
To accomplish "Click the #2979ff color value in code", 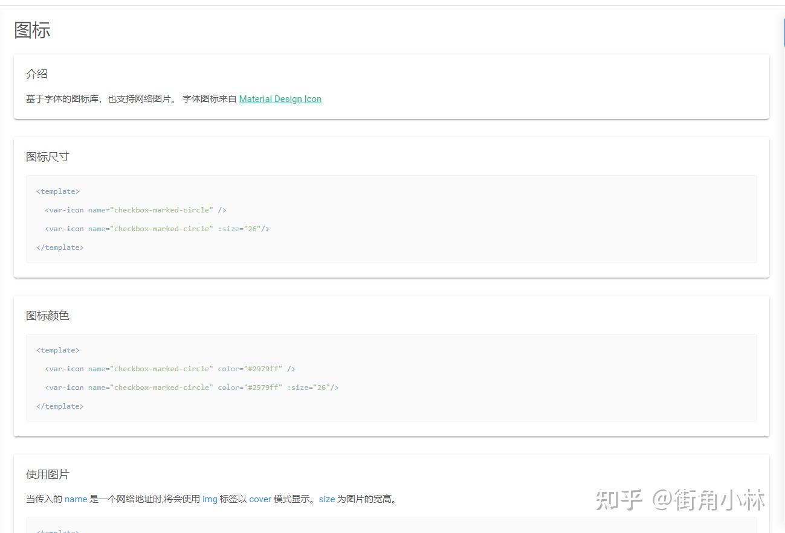I will click(264, 368).
